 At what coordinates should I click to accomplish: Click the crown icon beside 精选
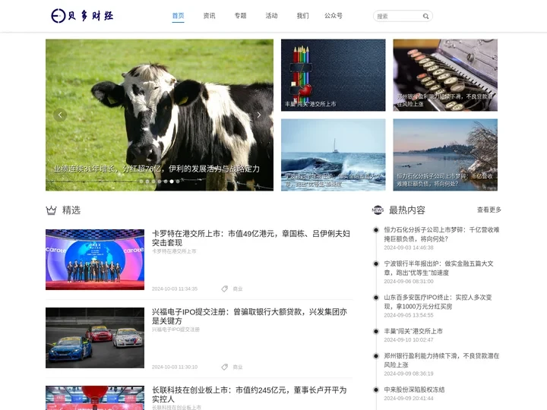pyautogui.click(x=52, y=210)
